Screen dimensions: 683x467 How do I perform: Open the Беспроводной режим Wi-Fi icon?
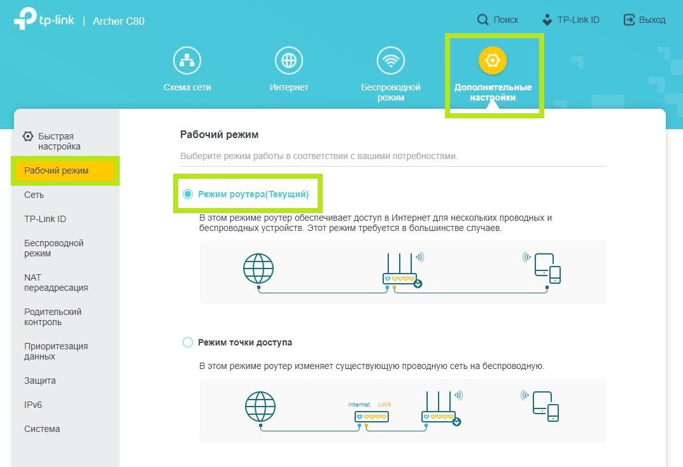click(391, 61)
